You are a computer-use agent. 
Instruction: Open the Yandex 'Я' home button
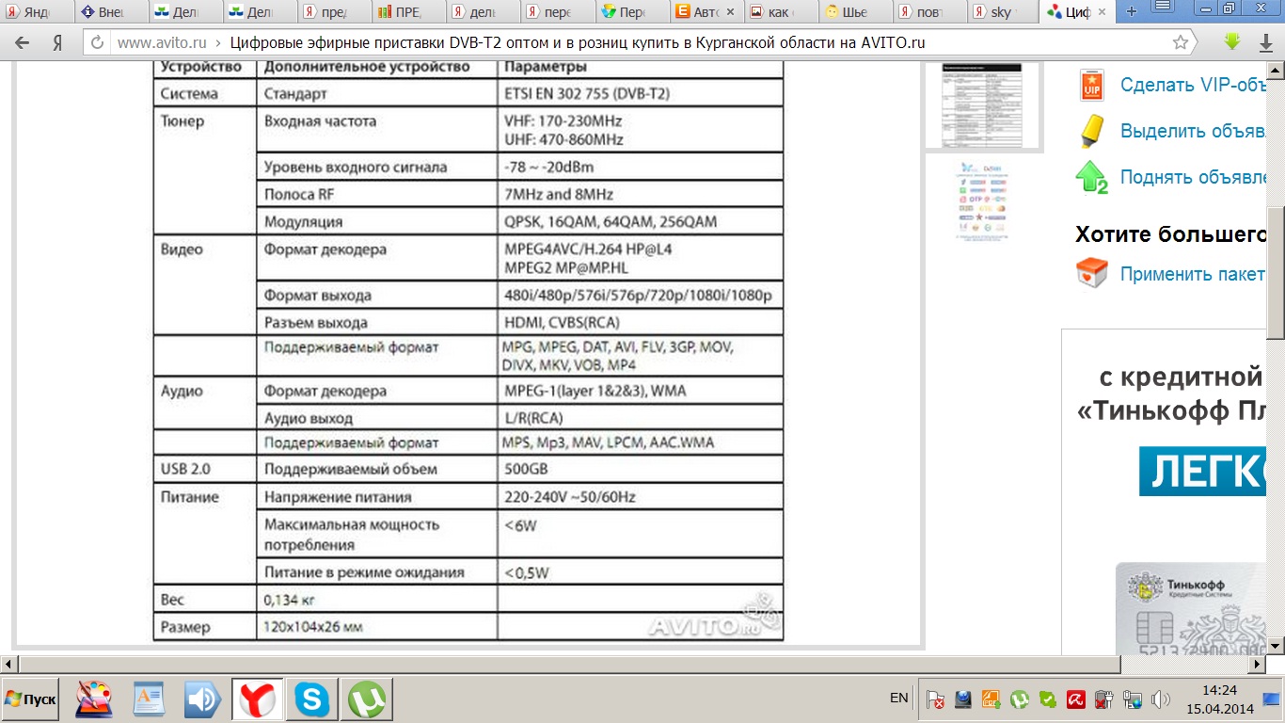57,43
